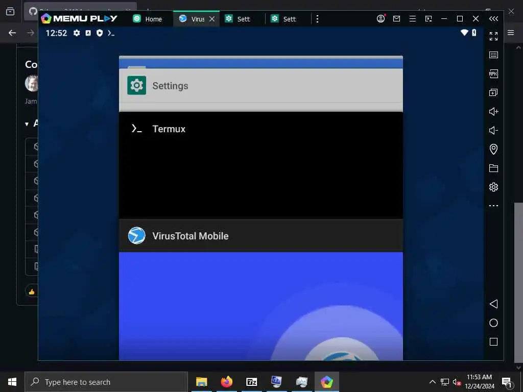Viewport: 523px width, 392px height.
Task: Open the MEmu Play taskbar icon
Action: pyautogui.click(x=327, y=382)
